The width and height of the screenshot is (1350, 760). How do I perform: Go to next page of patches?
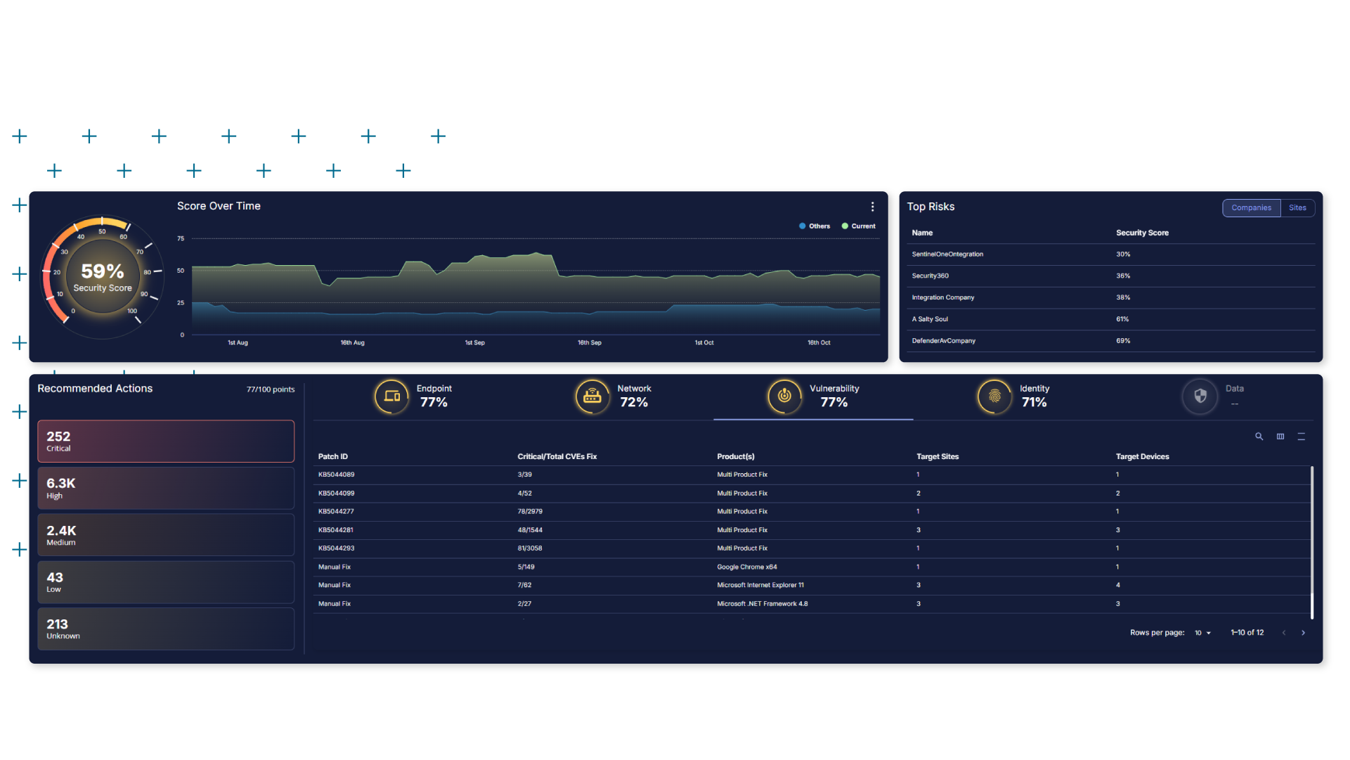click(1303, 633)
